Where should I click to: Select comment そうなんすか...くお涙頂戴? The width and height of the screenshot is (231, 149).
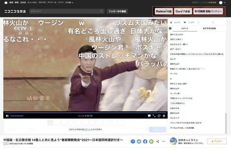point(182,128)
